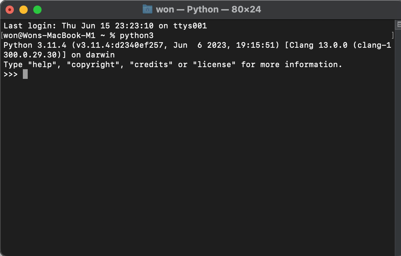The height and width of the screenshot is (256, 401).
Task: Click the home folder proxy icon in title bar
Action: click(147, 9)
